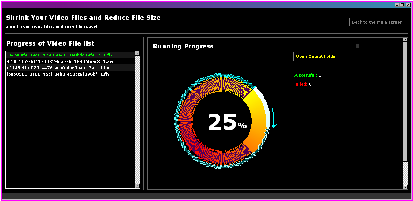
Task: Open the output folder
Action: 316,56
